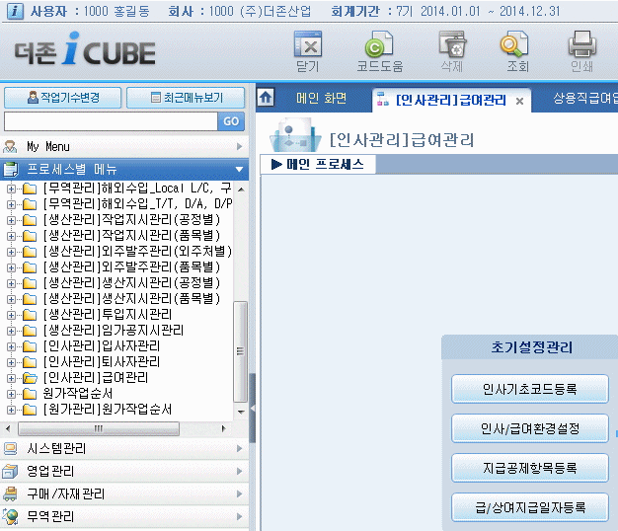Expand [생산관리]생산지시관리(공정별) node

coord(11,283)
